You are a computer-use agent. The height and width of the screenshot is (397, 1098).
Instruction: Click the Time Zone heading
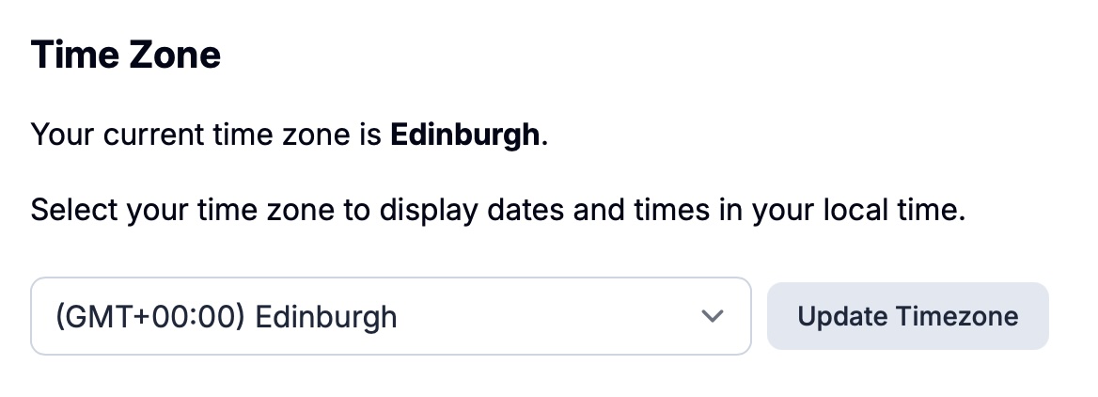[126, 56]
